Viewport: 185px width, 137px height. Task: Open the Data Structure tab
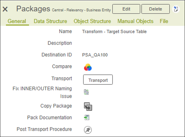pyautogui.click(x=50, y=21)
